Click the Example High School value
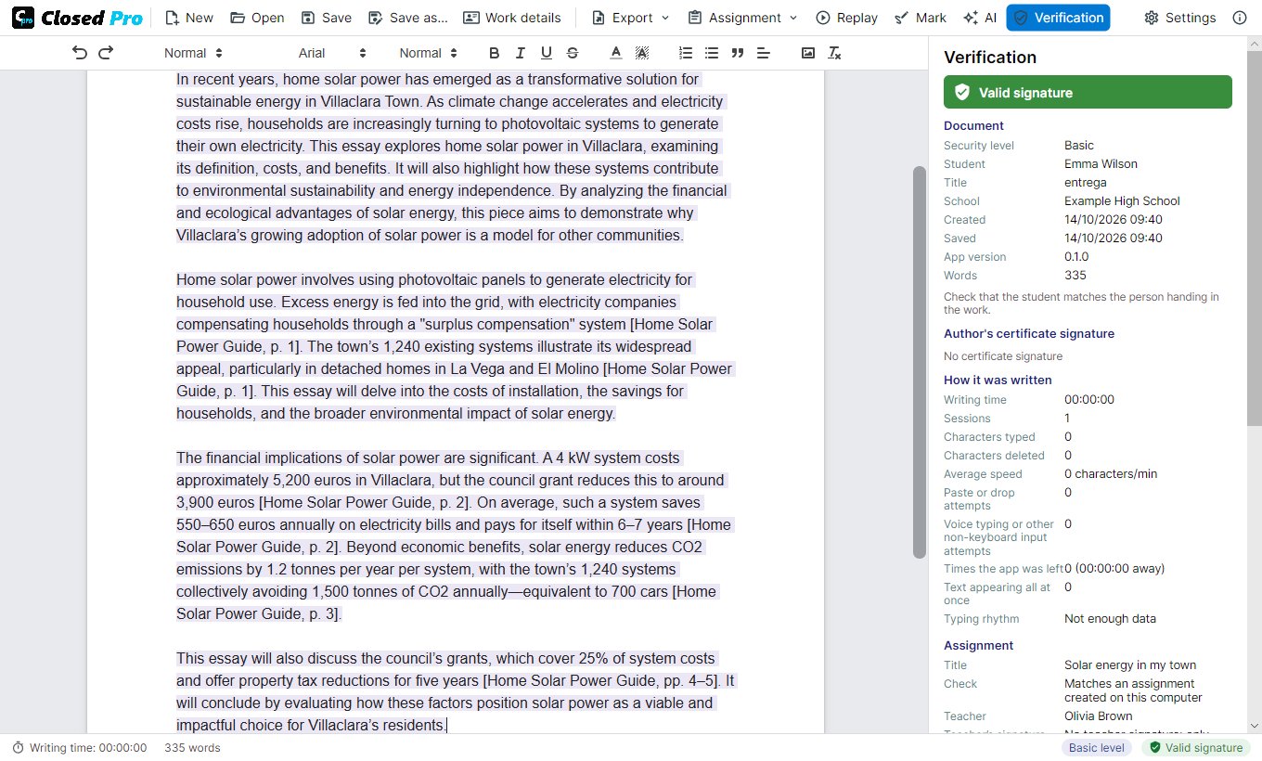1262x761 pixels. point(1122,201)
